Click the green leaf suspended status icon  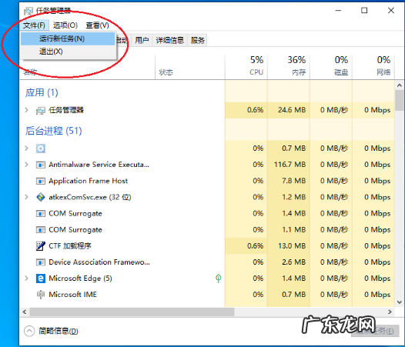(218, 279)
